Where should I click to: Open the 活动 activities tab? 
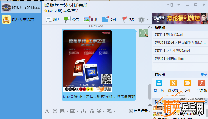click(129, 19)
